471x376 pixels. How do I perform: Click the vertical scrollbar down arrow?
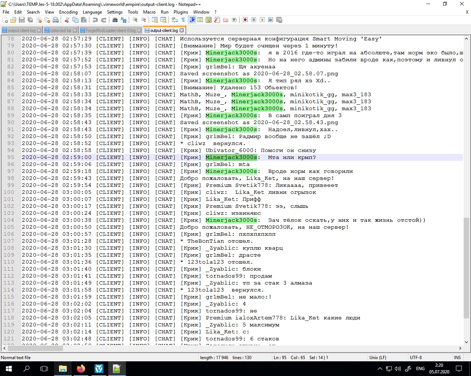467,342
